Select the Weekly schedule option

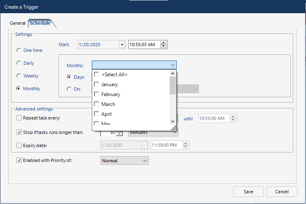point(19,76)
